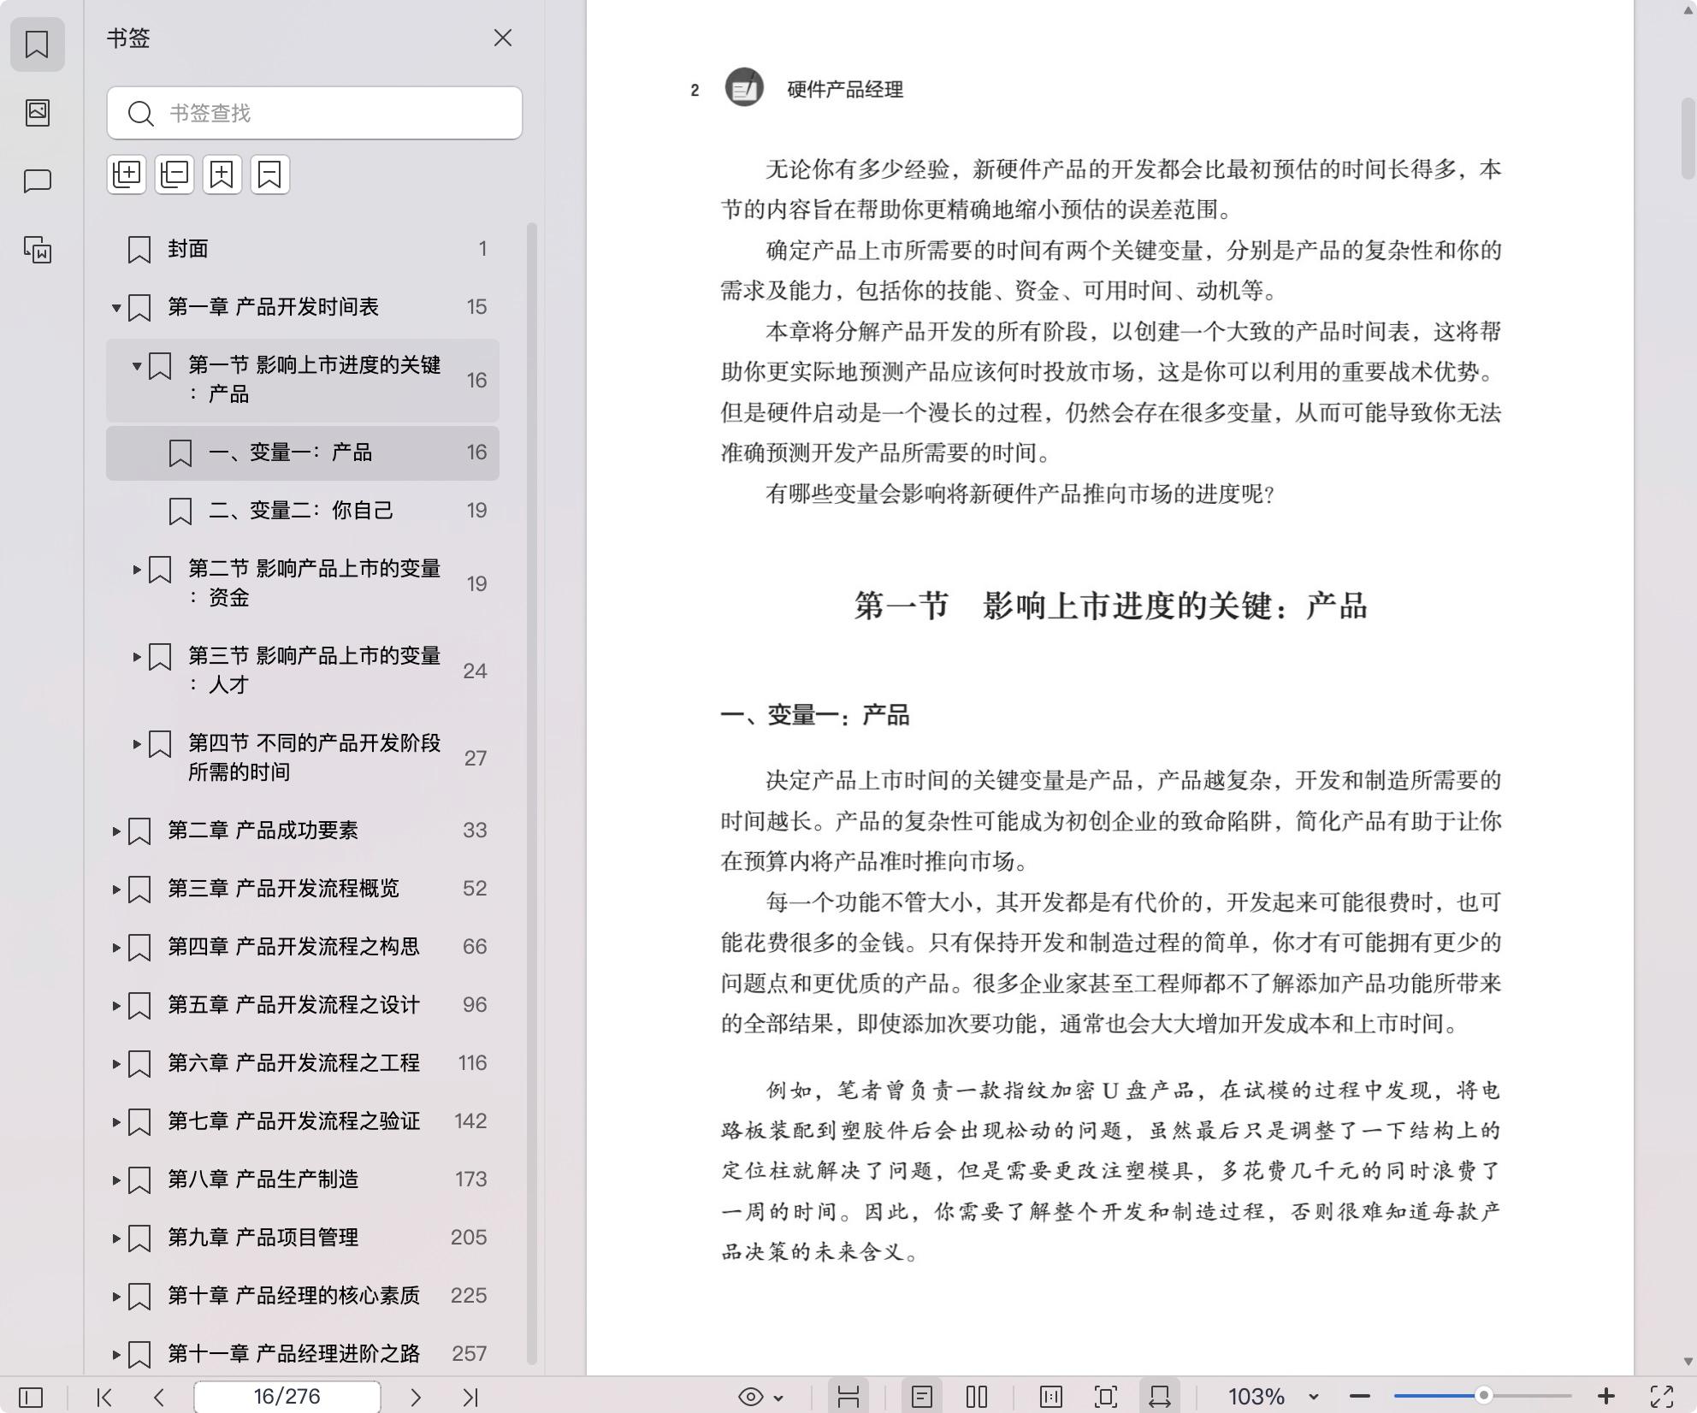Select single page view
This screenshot has height=1413, width=1697.
(x=921, y=1398)
